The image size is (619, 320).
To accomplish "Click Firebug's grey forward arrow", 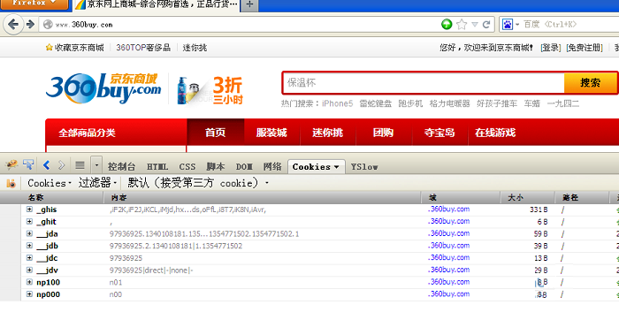I will click(x=61, y=165).
